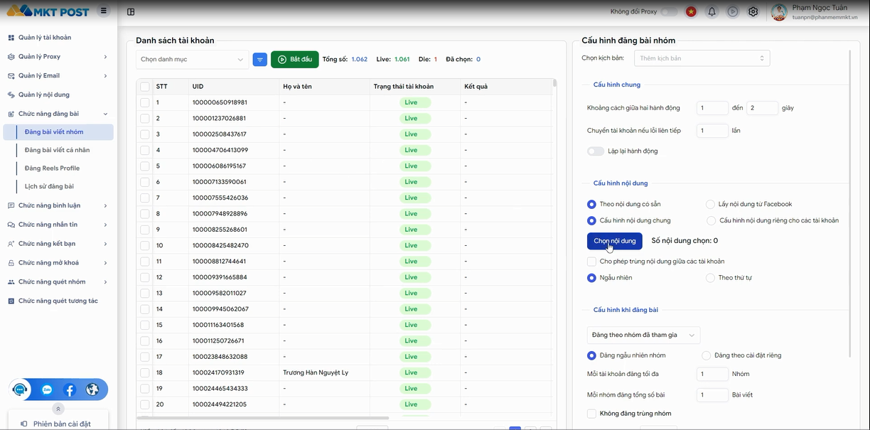The image size is (870, 430).
Task: Click the 'Chuyển tài khoản nếu lỗi liên tiếp' number field
Action: pos(712,131)
